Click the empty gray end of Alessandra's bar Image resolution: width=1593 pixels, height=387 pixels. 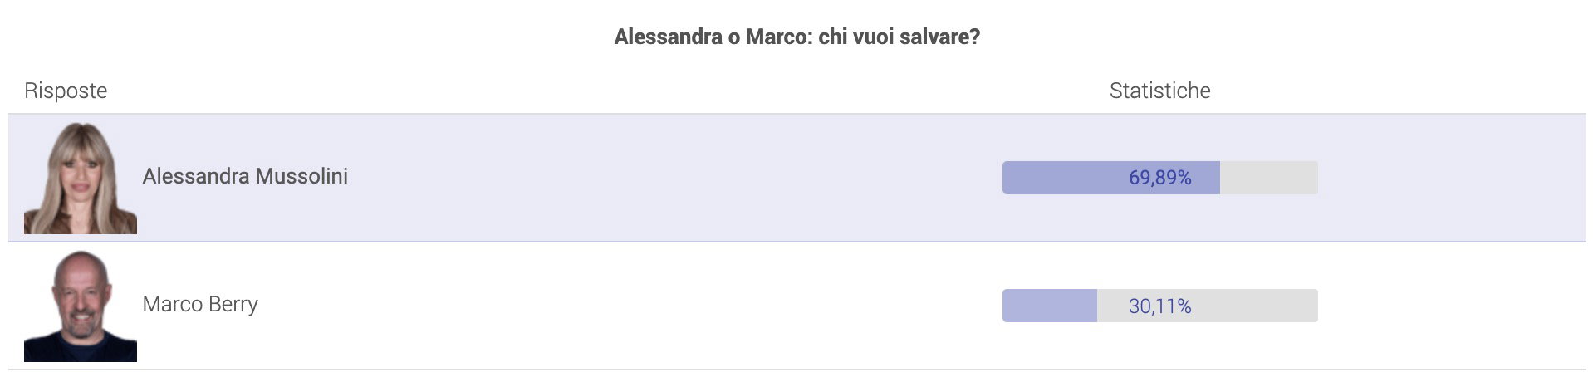1268,178
